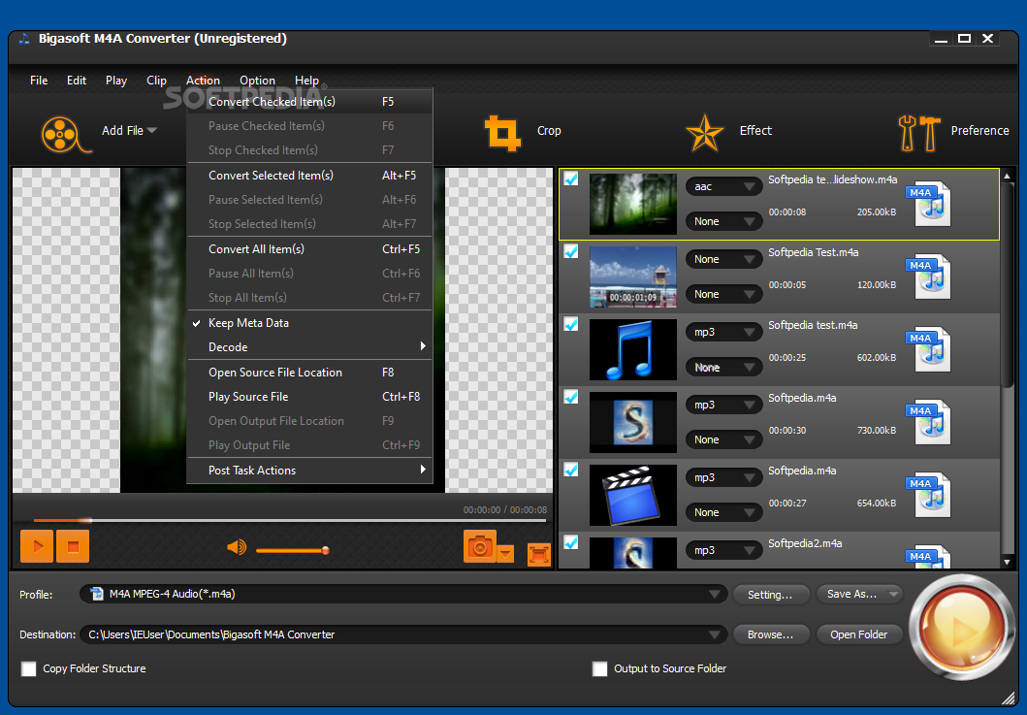
Task: Open the mp3 dropdown of Softpedia2.m4a
Action: point(723,550)
